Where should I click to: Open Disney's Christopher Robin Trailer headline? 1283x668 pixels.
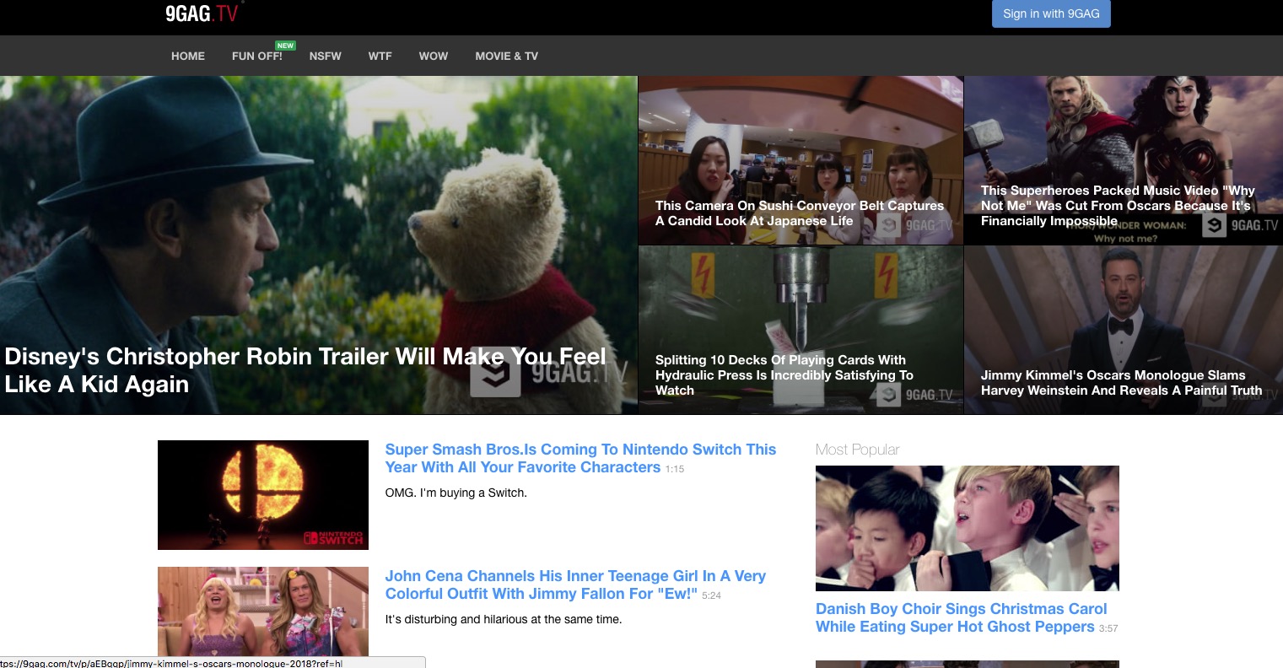pos(305,370)
